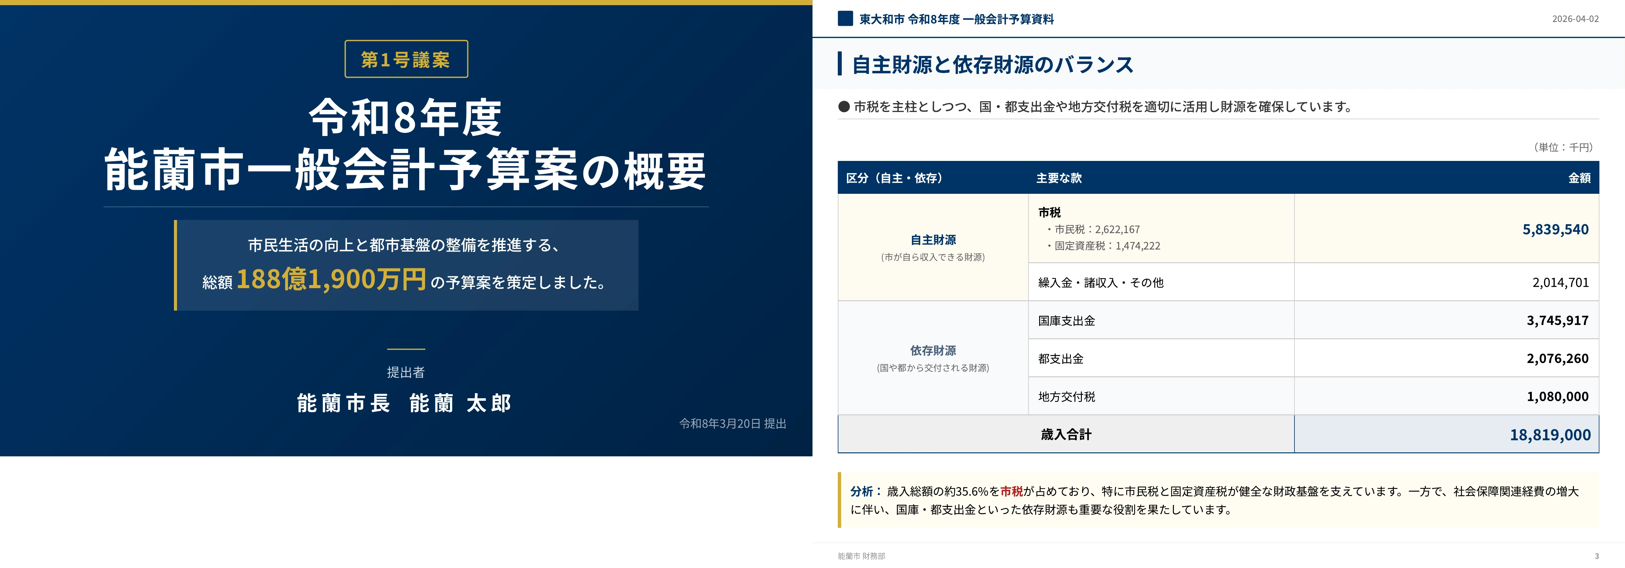This screenshot has width=1625, height=568.
Task: Click the page number 3 in the footer
Action: tap(1597, 556)
